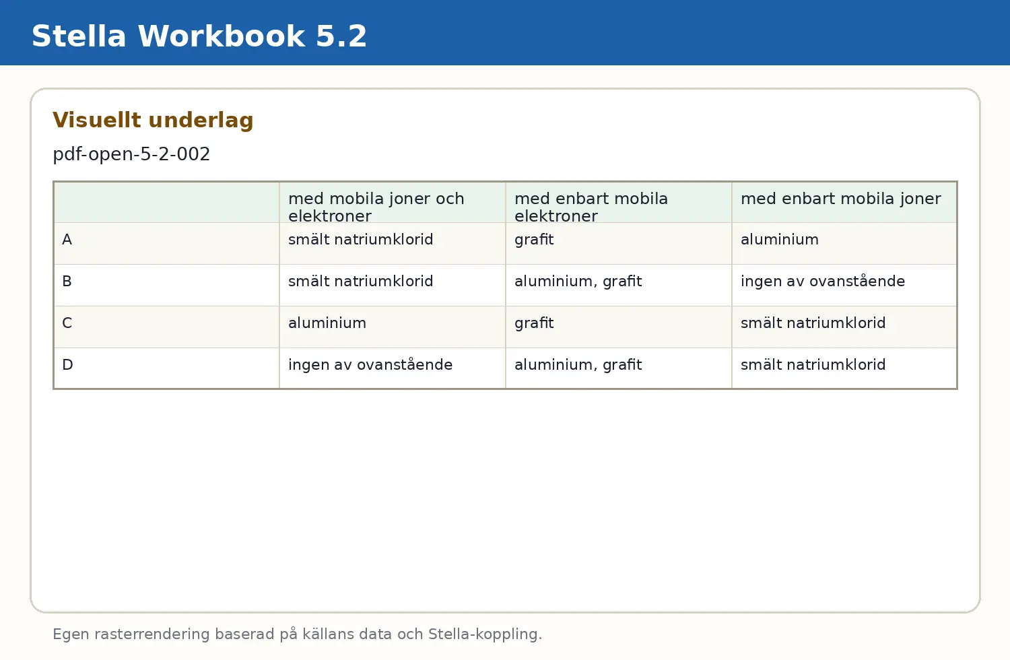Select column header med enbart mobila elektroner
This screenshot has width=1010, height=660.
[619, 203]
